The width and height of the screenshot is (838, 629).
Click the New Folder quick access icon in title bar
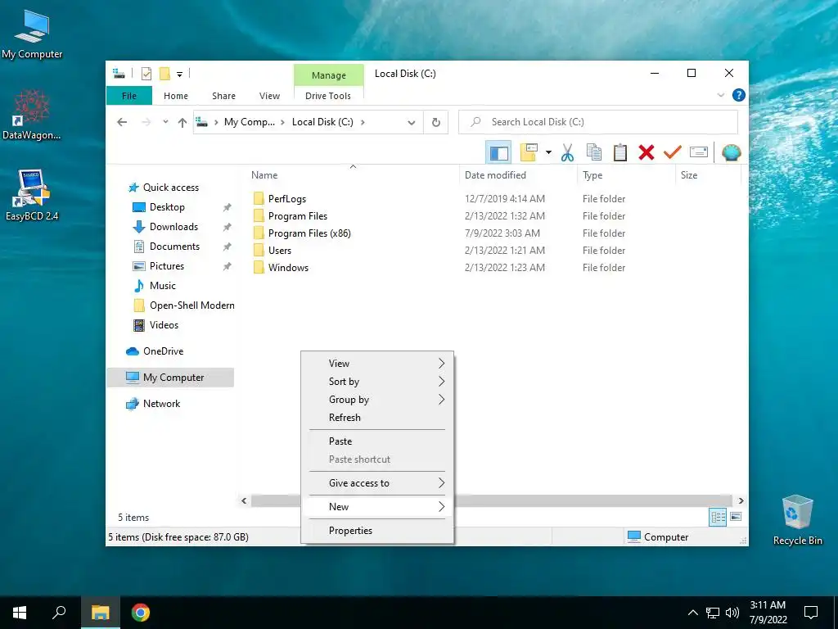coord(165,74)
